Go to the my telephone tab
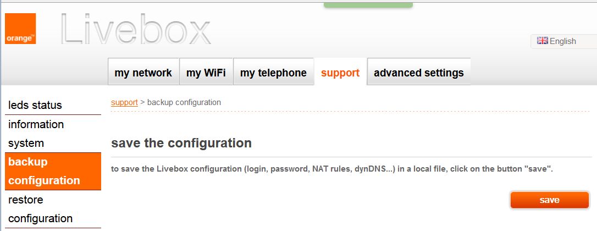 pyautogui.click(x=273, y=73)
